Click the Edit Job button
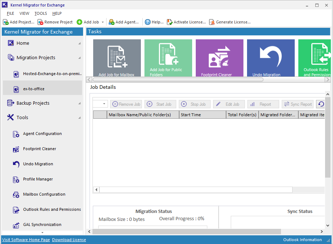 229,104
